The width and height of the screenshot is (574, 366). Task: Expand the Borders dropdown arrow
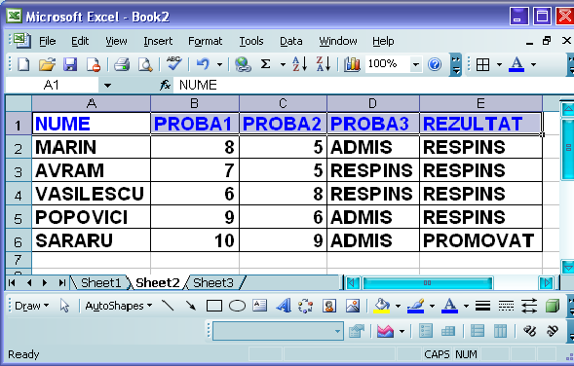[x=499, y=65]
